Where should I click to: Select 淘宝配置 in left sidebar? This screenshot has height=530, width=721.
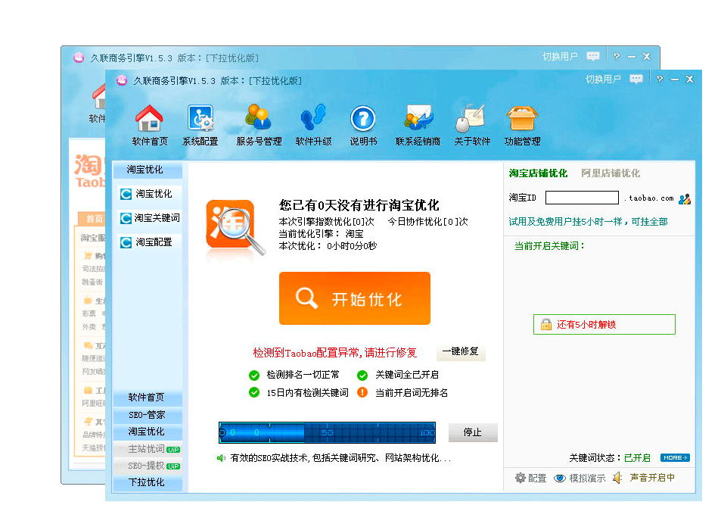coord(150,242)
